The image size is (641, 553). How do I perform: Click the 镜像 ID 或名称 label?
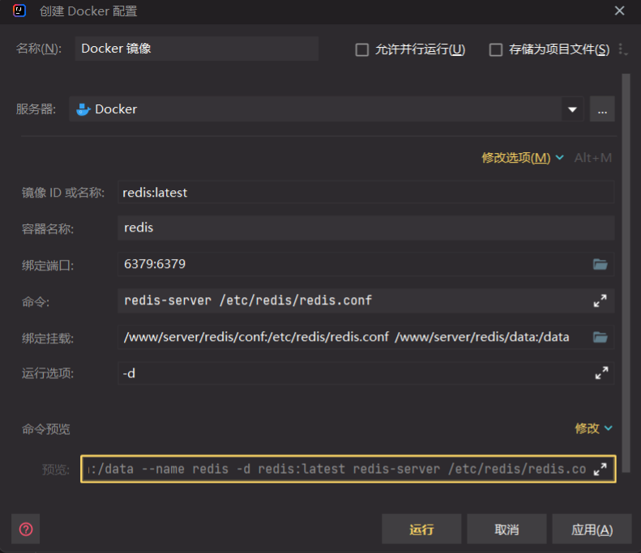pyautogui.click(x=63, y=193)
